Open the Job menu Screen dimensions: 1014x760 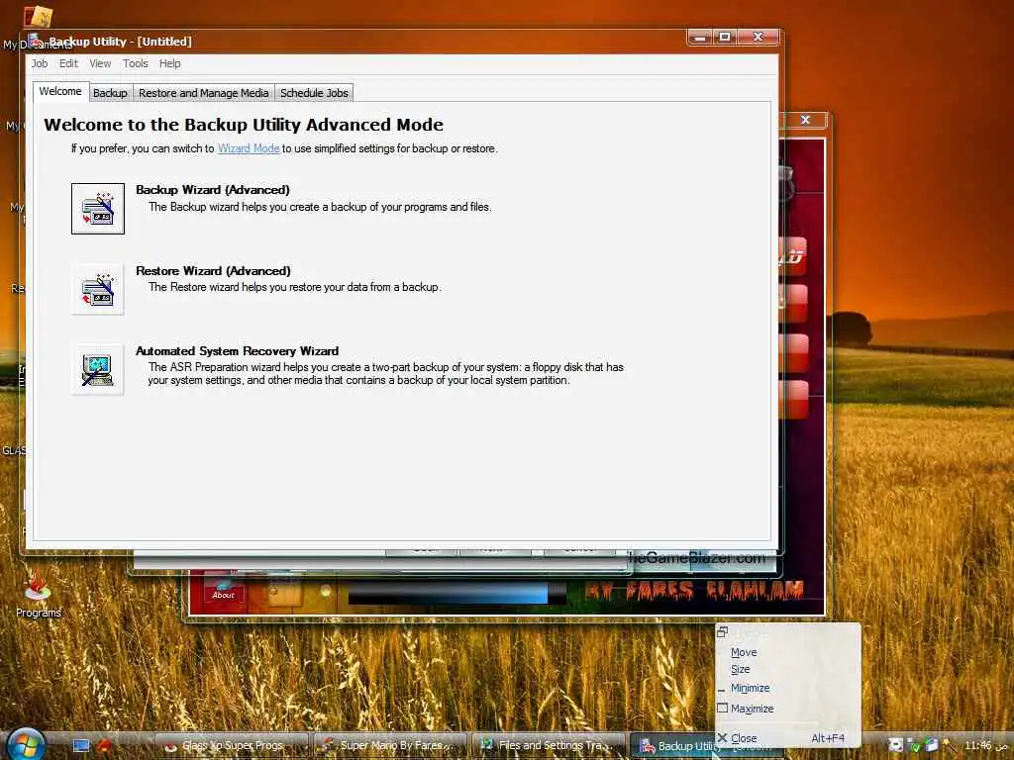pos(40,63)
